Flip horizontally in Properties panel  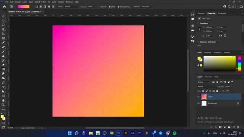pos(220,36)
